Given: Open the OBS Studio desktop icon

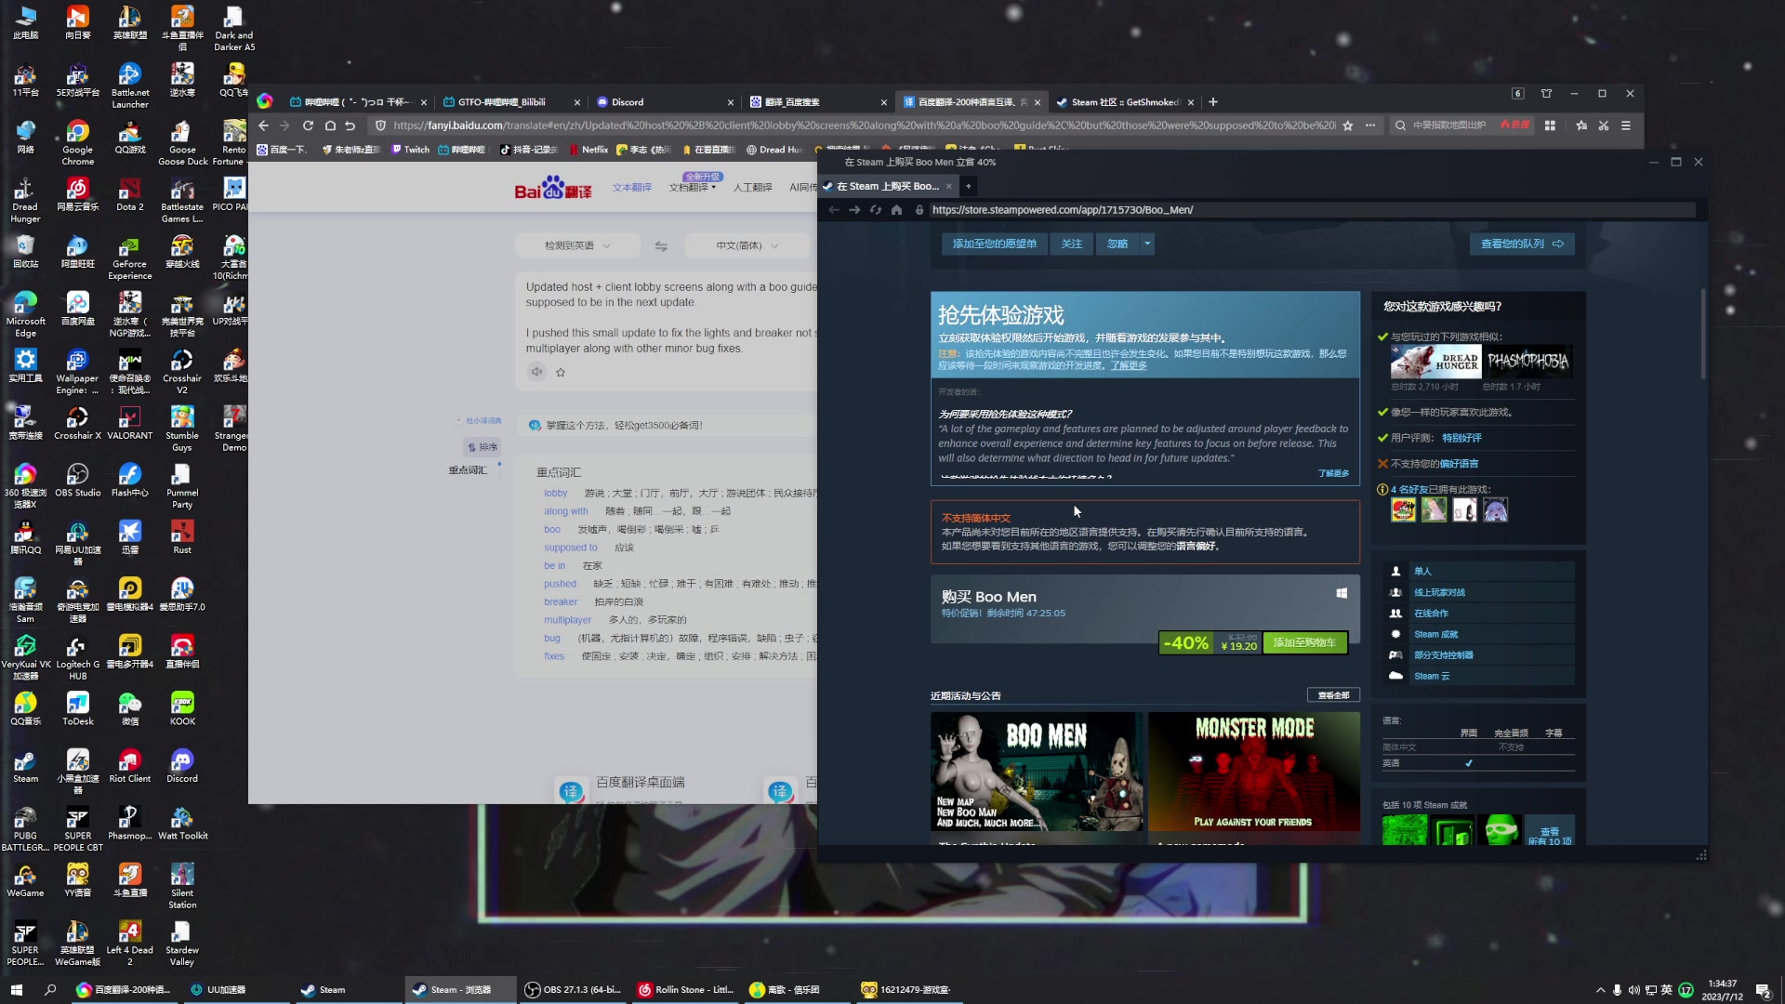Looking at the screenshot, I should pyautogui.click(x=77, y=481).
